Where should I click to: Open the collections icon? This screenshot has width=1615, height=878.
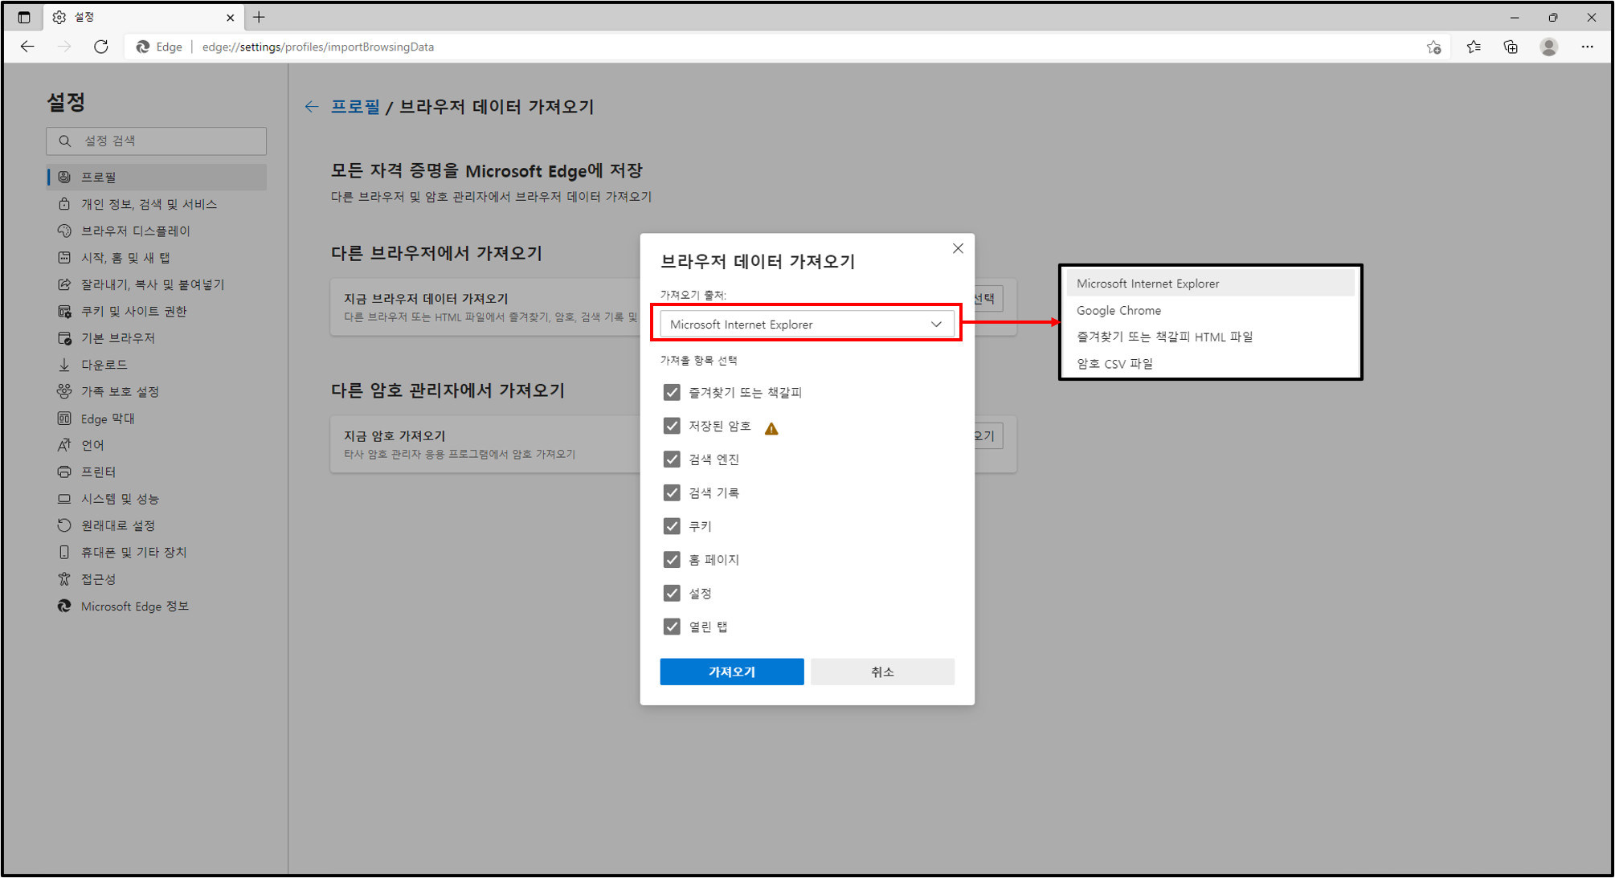(x=1511, y=47)
